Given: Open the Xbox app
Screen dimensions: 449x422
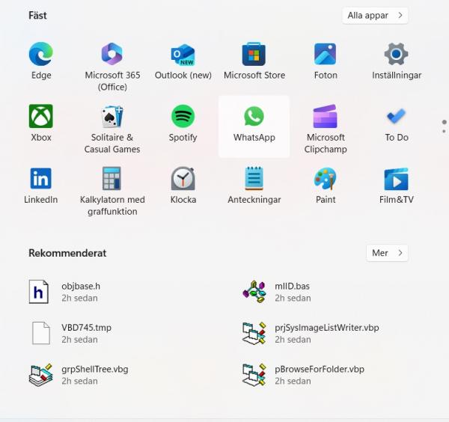Looking at the screenshot, I should click(x=41, y=116).
